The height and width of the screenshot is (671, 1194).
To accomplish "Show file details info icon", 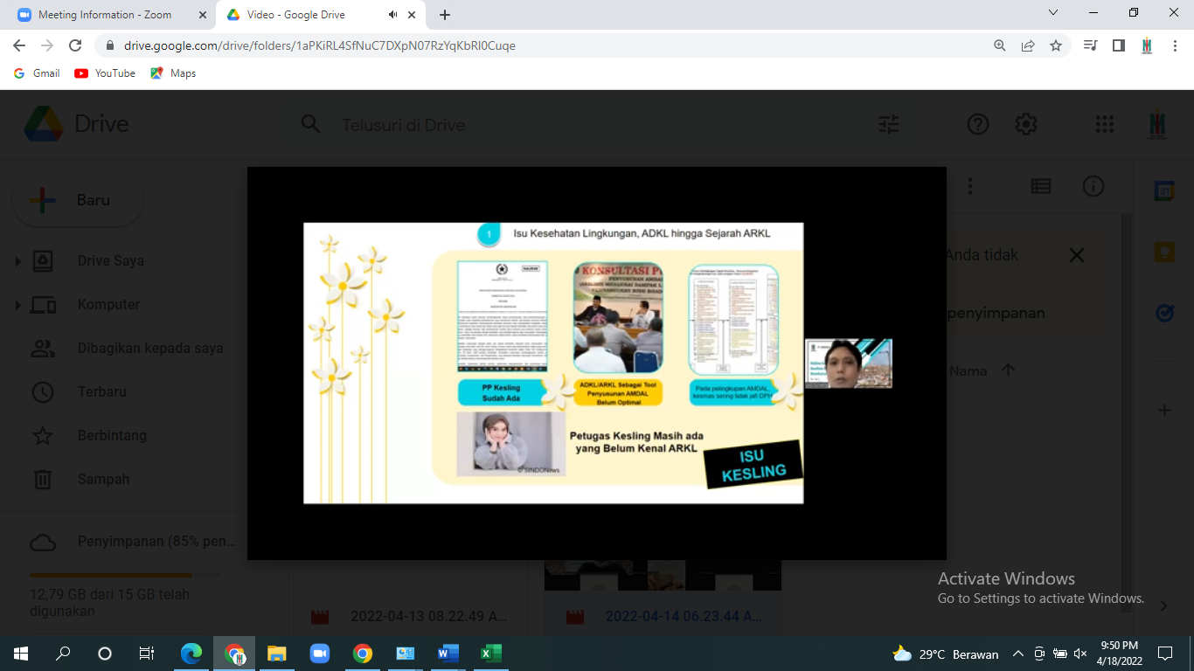I will [x=1093, y=186].
